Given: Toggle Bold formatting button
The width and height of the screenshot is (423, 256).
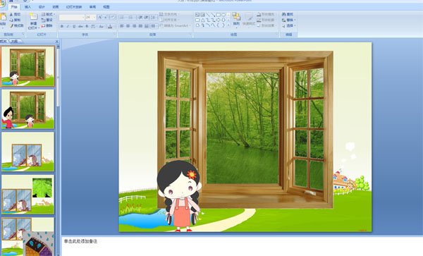Looking at the screenshot, I should point(62,26).
